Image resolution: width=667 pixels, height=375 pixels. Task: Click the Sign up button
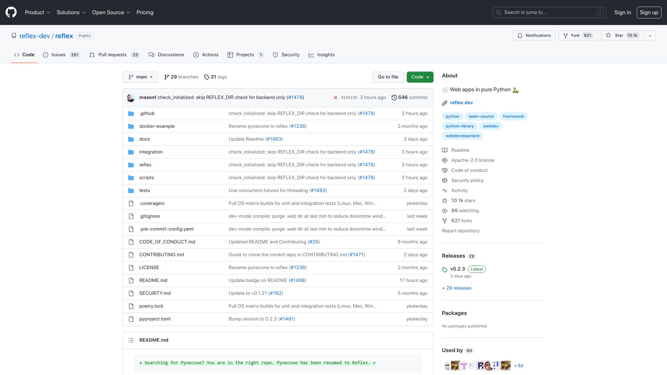tap(649, 12)
